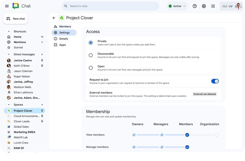The height and width of the screenshot is (161, 245).
Task: Collapse the Spaces section
Action: 9,105
